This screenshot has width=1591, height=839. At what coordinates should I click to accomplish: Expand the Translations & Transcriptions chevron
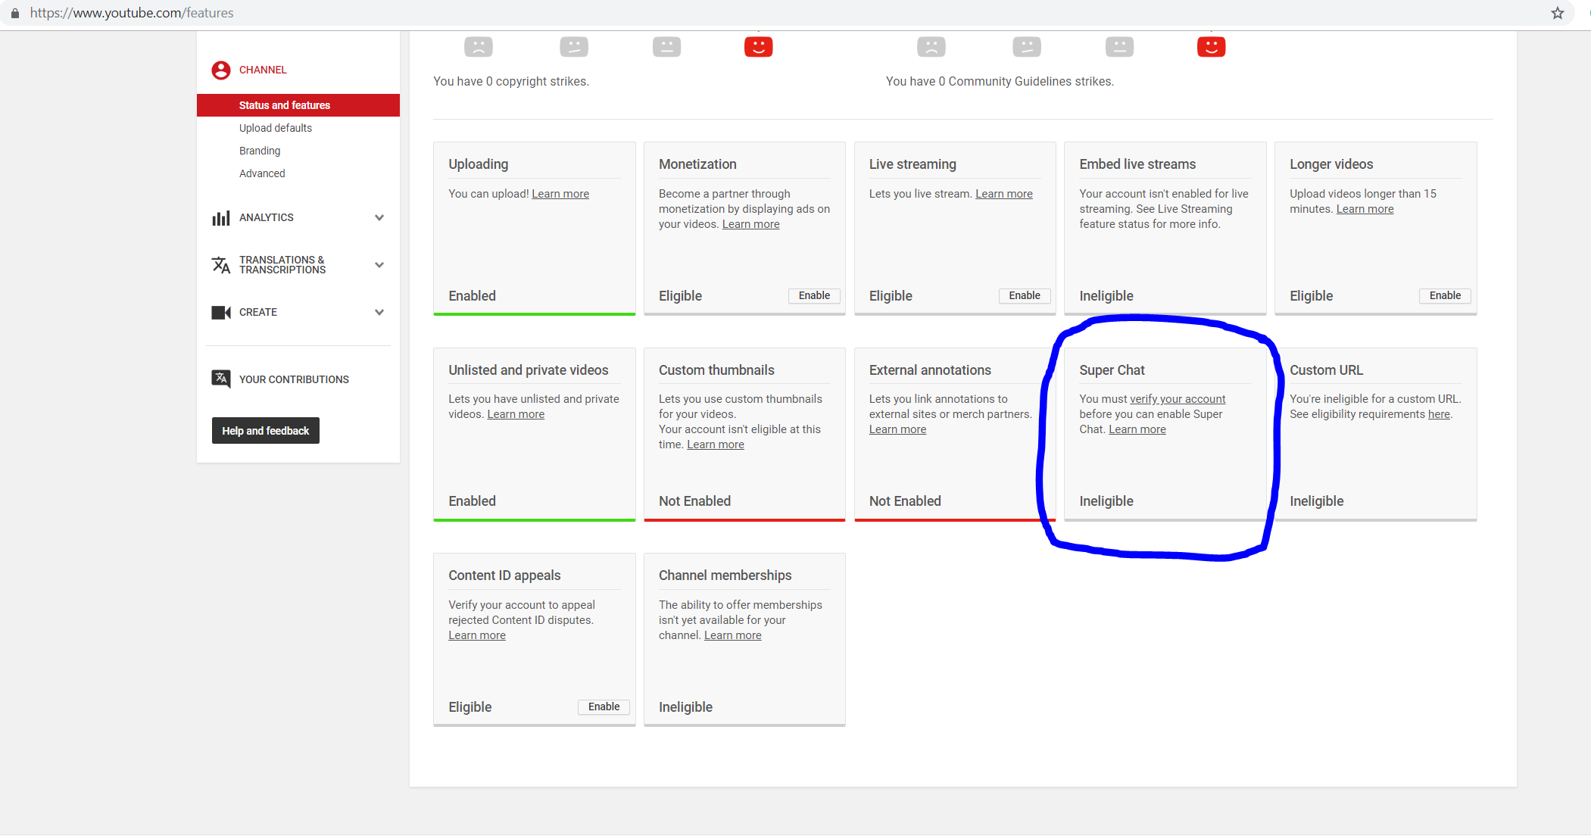coord(379,265)
